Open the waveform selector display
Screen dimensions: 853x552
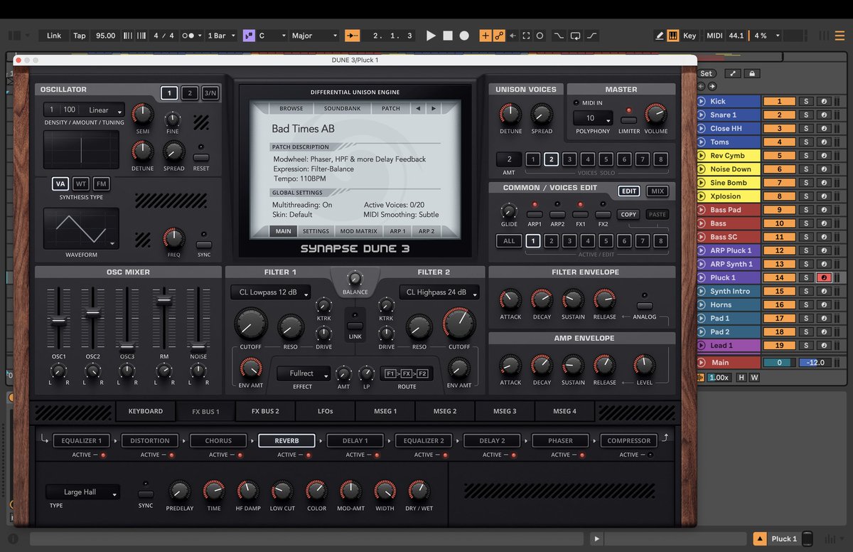pyautogui.click(x=81, y=228)
